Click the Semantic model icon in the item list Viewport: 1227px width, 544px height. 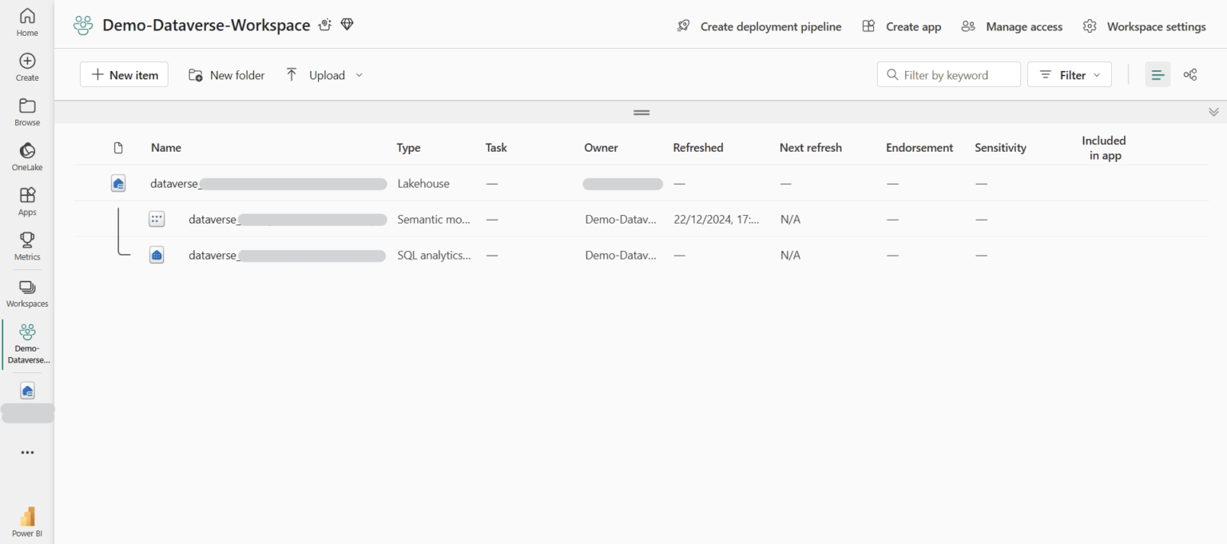pos(157,218)
